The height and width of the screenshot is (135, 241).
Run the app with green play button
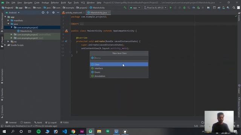171,7
